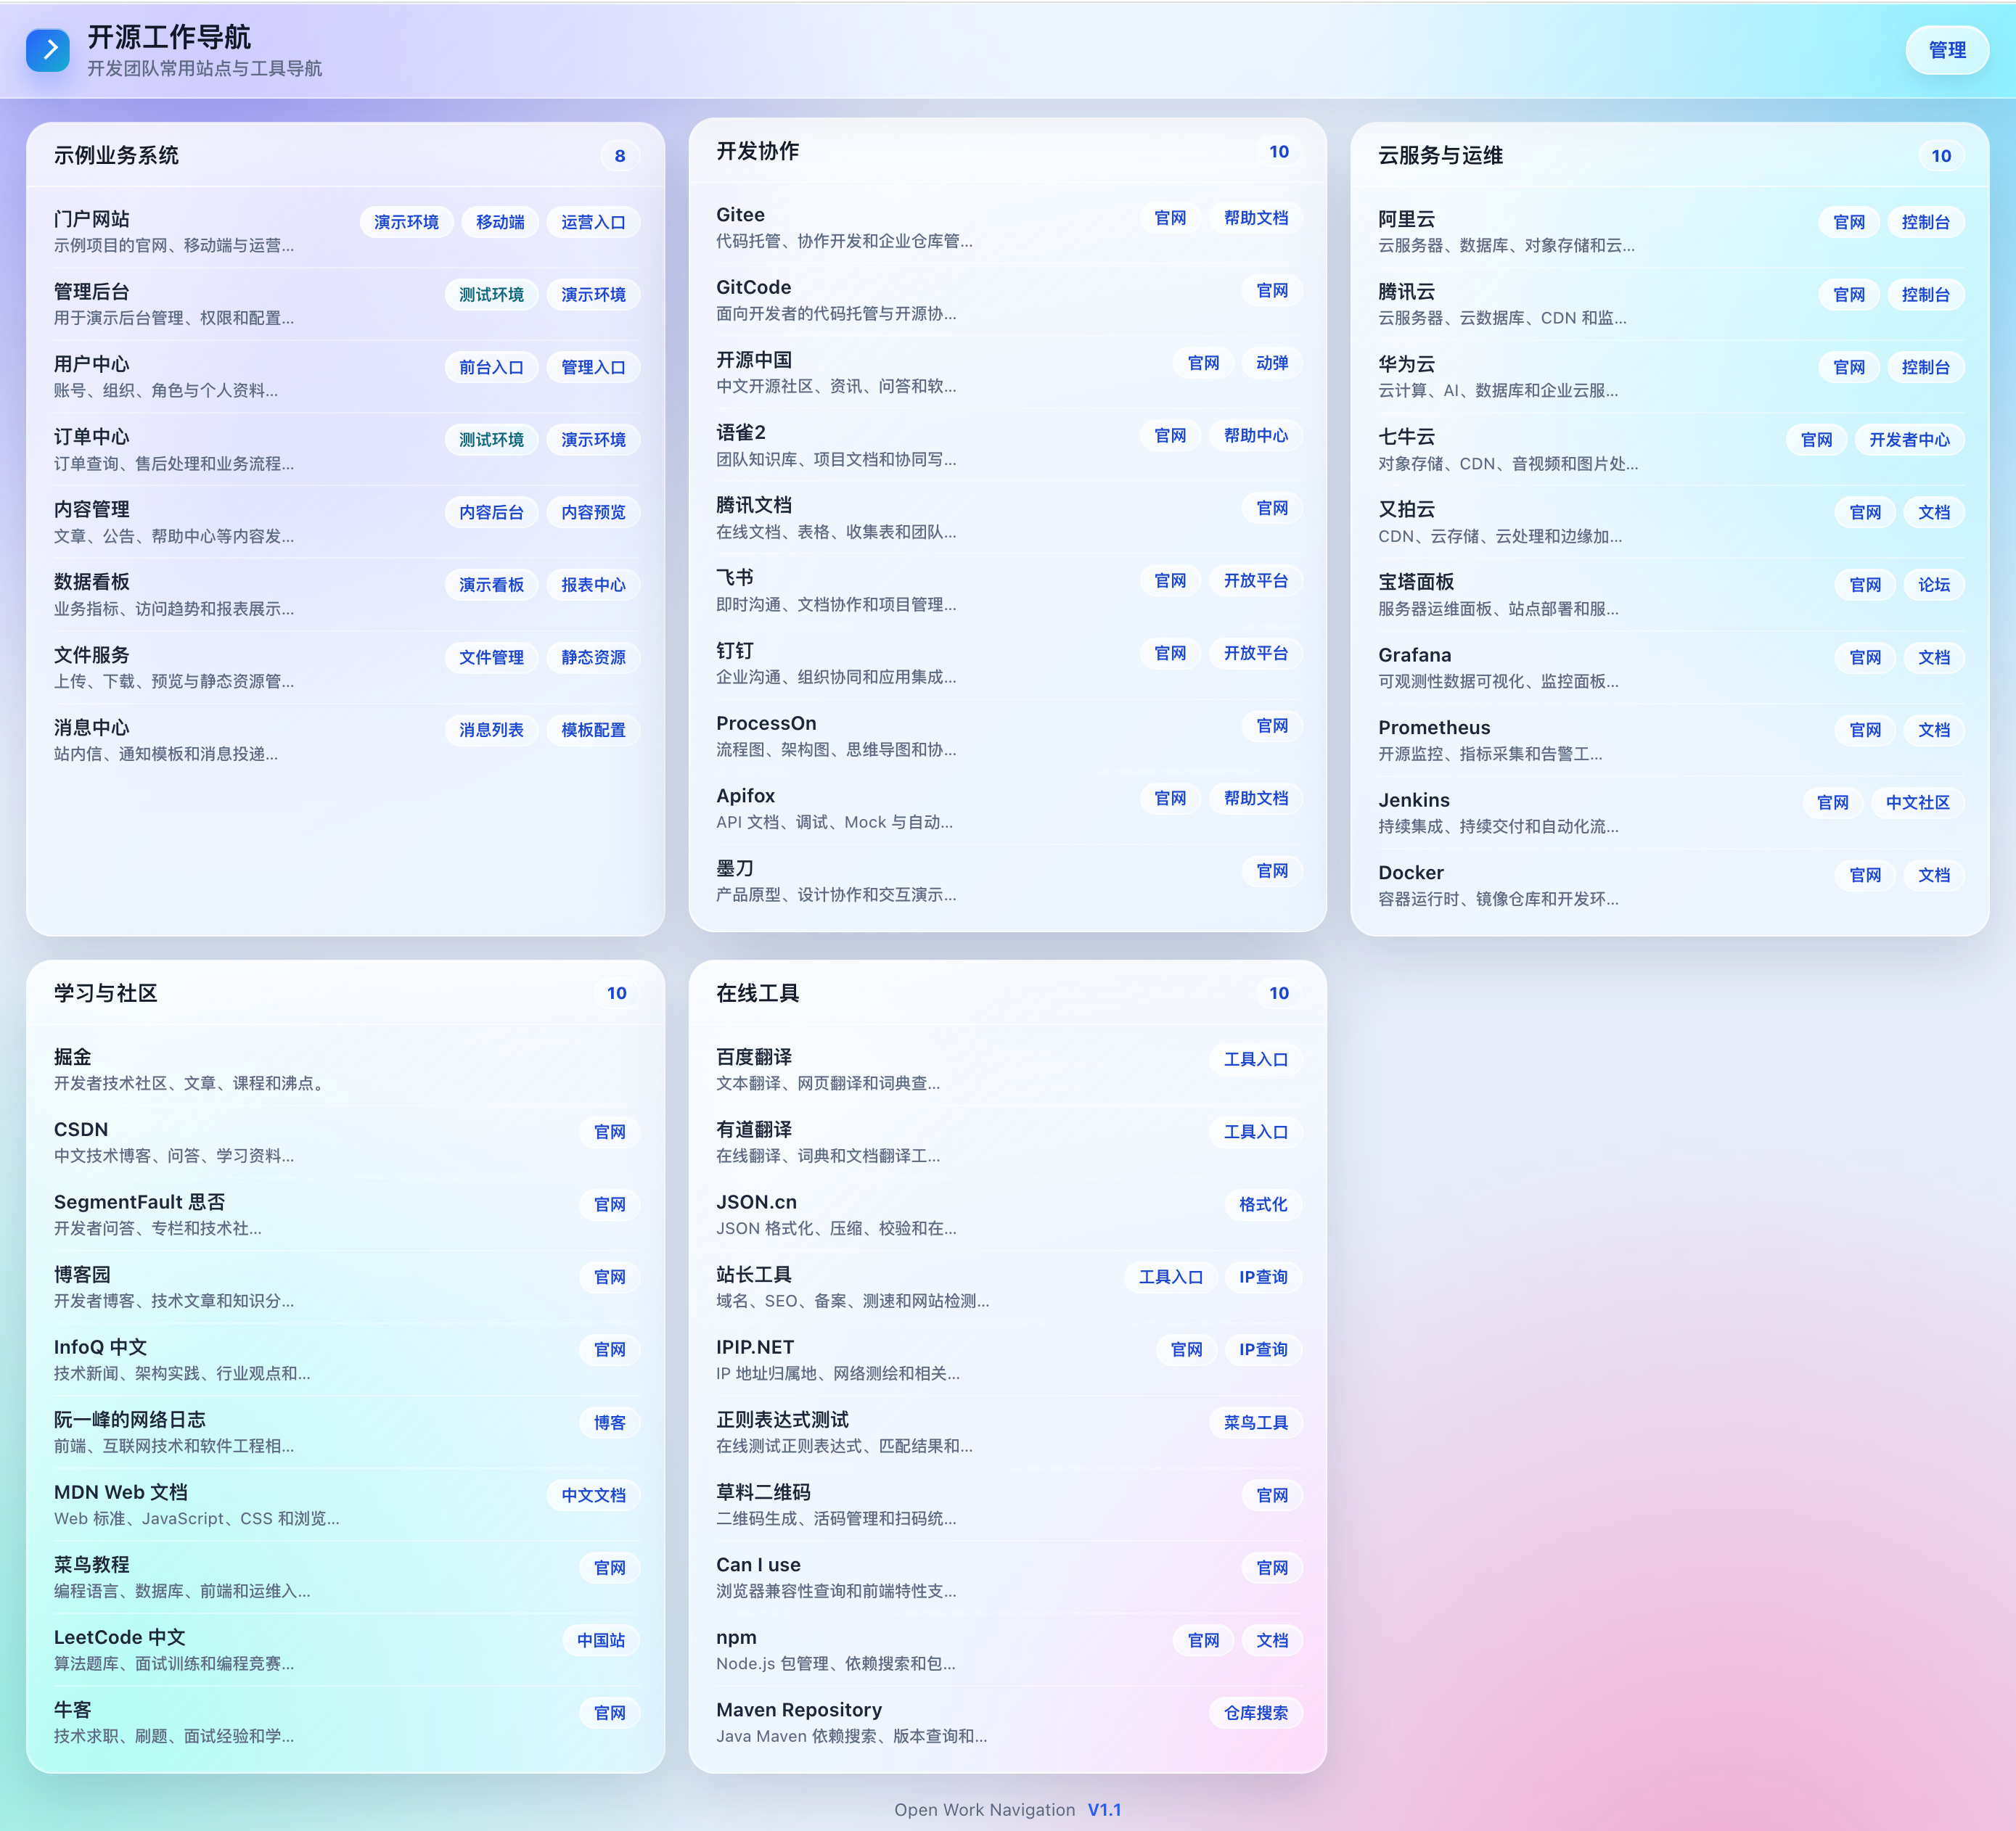The image size is (2016, 1831).
Task: Open 文件服务 文件管理 link
Action: (491, 658)
